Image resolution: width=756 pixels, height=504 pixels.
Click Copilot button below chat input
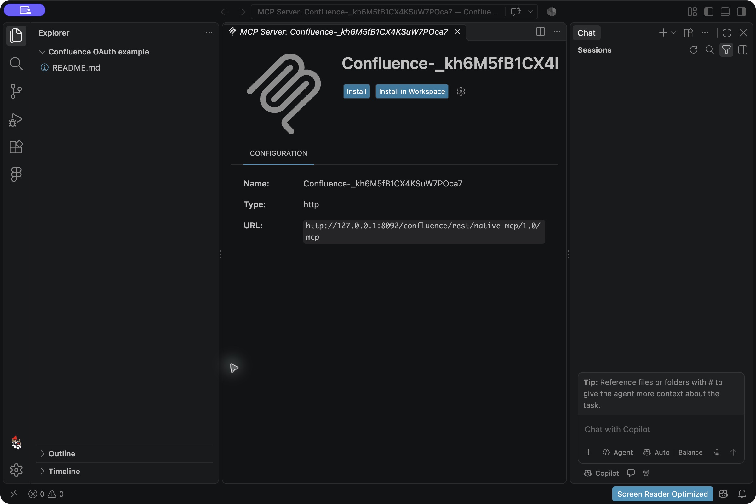pos(601,473)
